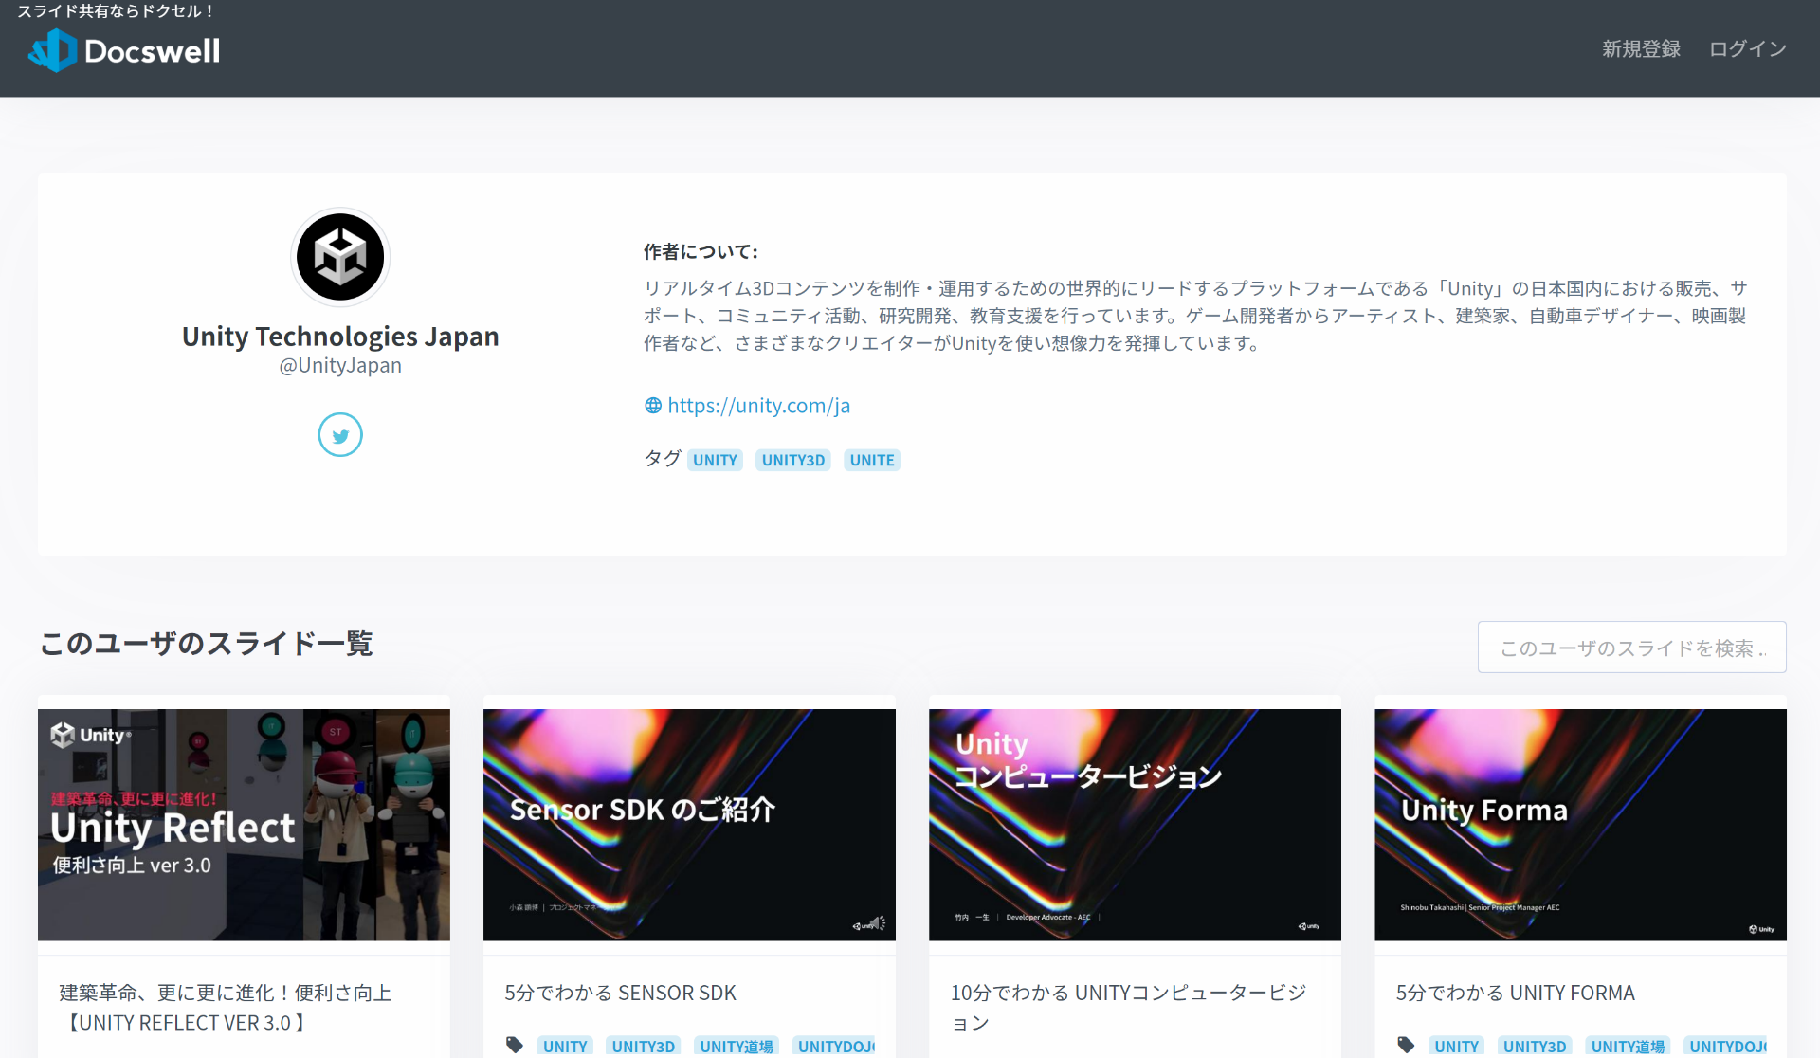Select the UNITY tag in profile

[x=715, y=460]
